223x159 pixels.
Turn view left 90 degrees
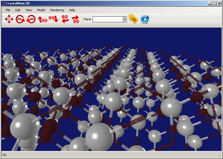(x=65, y=19)
